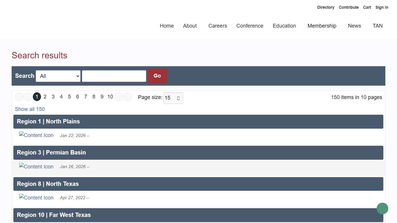Click the Content Icon under Region 1 North Plains
397x223 pixels.
pyautogui.click(x=36, y=135)
